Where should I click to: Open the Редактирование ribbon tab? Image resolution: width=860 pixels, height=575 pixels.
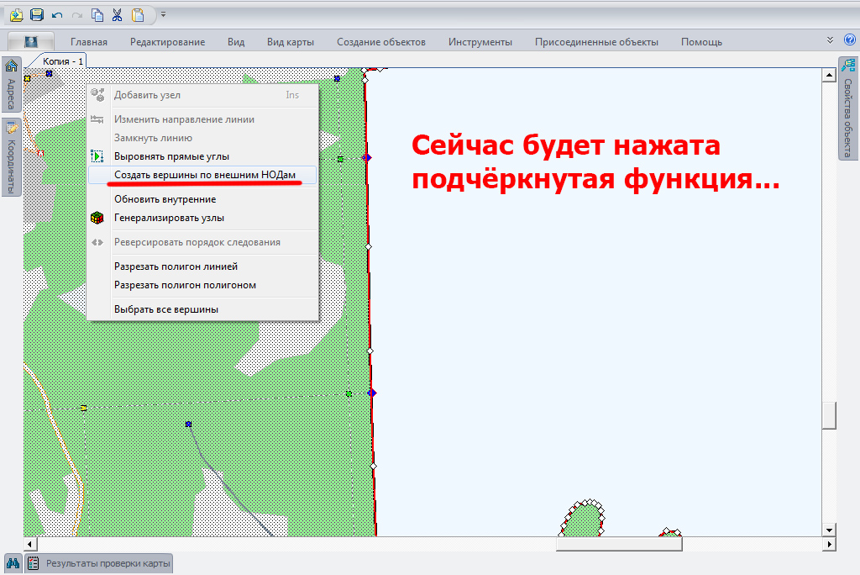pyautogui.click(x=167, y=42)
